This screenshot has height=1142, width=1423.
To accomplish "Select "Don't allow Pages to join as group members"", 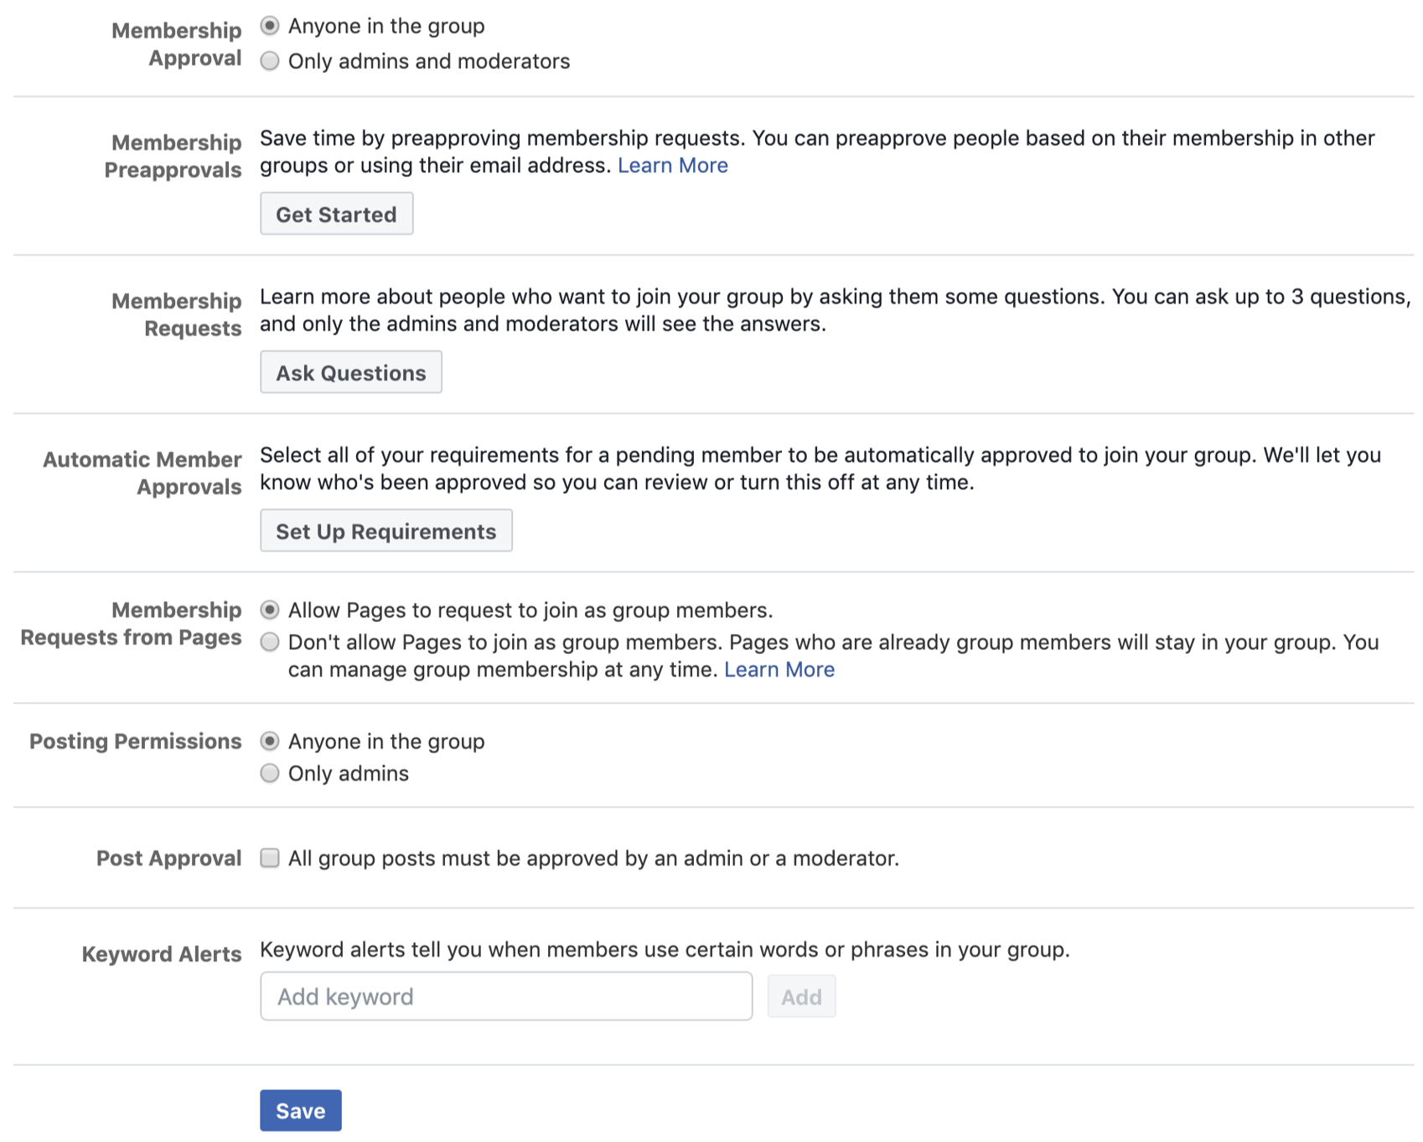I will point(270,642).
